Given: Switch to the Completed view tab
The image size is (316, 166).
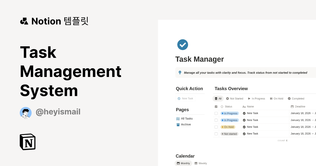Looking at the screenshot, I should [296, 99].
